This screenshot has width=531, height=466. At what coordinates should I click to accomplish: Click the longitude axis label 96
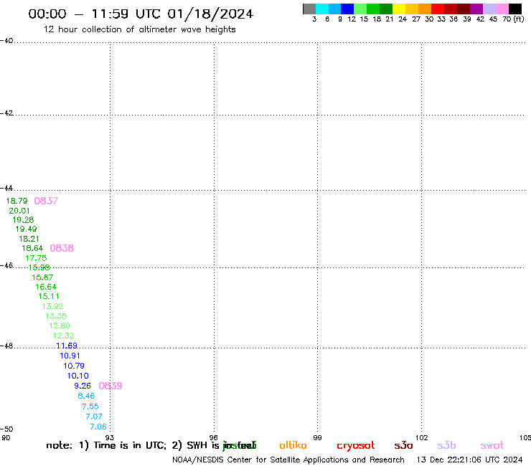pyautogui.click(x=213, y=438)
